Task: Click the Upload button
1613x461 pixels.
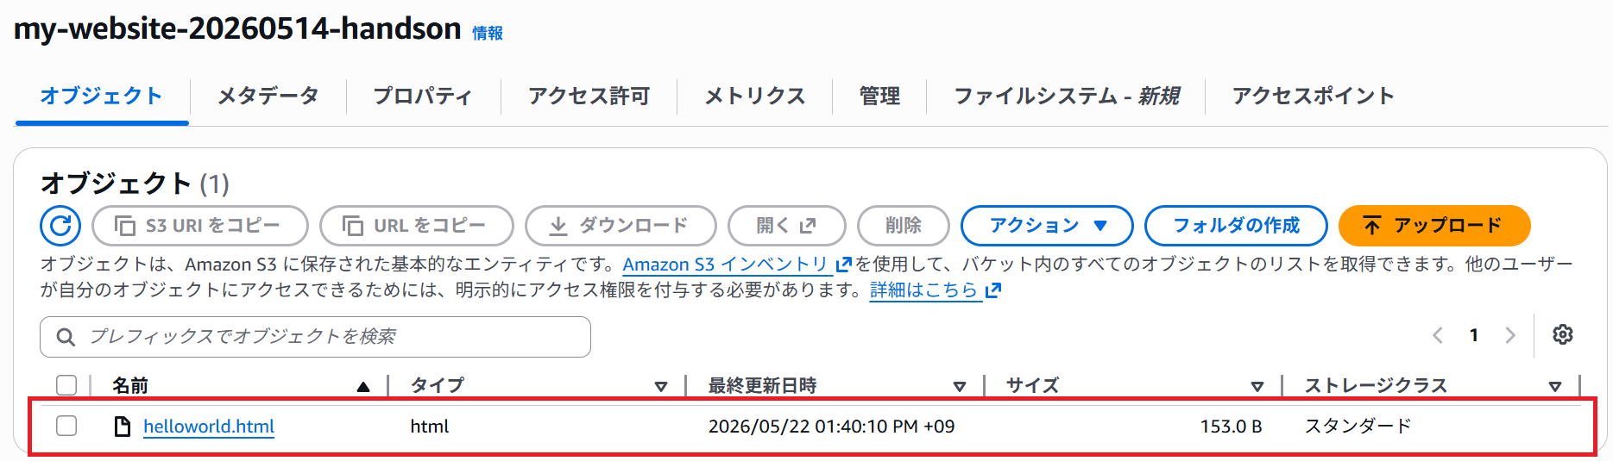Action: [x=1433, y=226]
